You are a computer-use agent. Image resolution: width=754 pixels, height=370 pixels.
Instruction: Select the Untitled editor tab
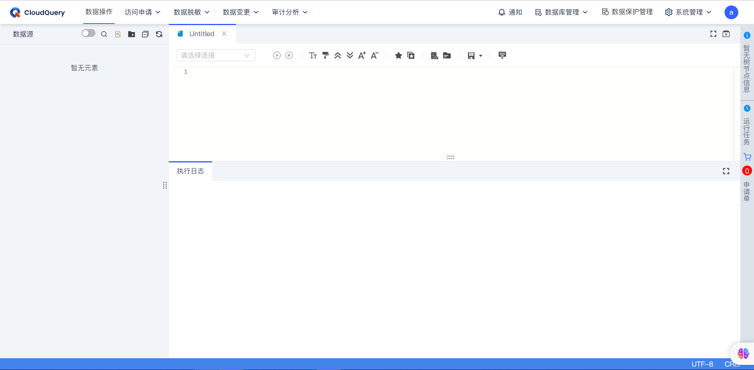click(202, 34)
